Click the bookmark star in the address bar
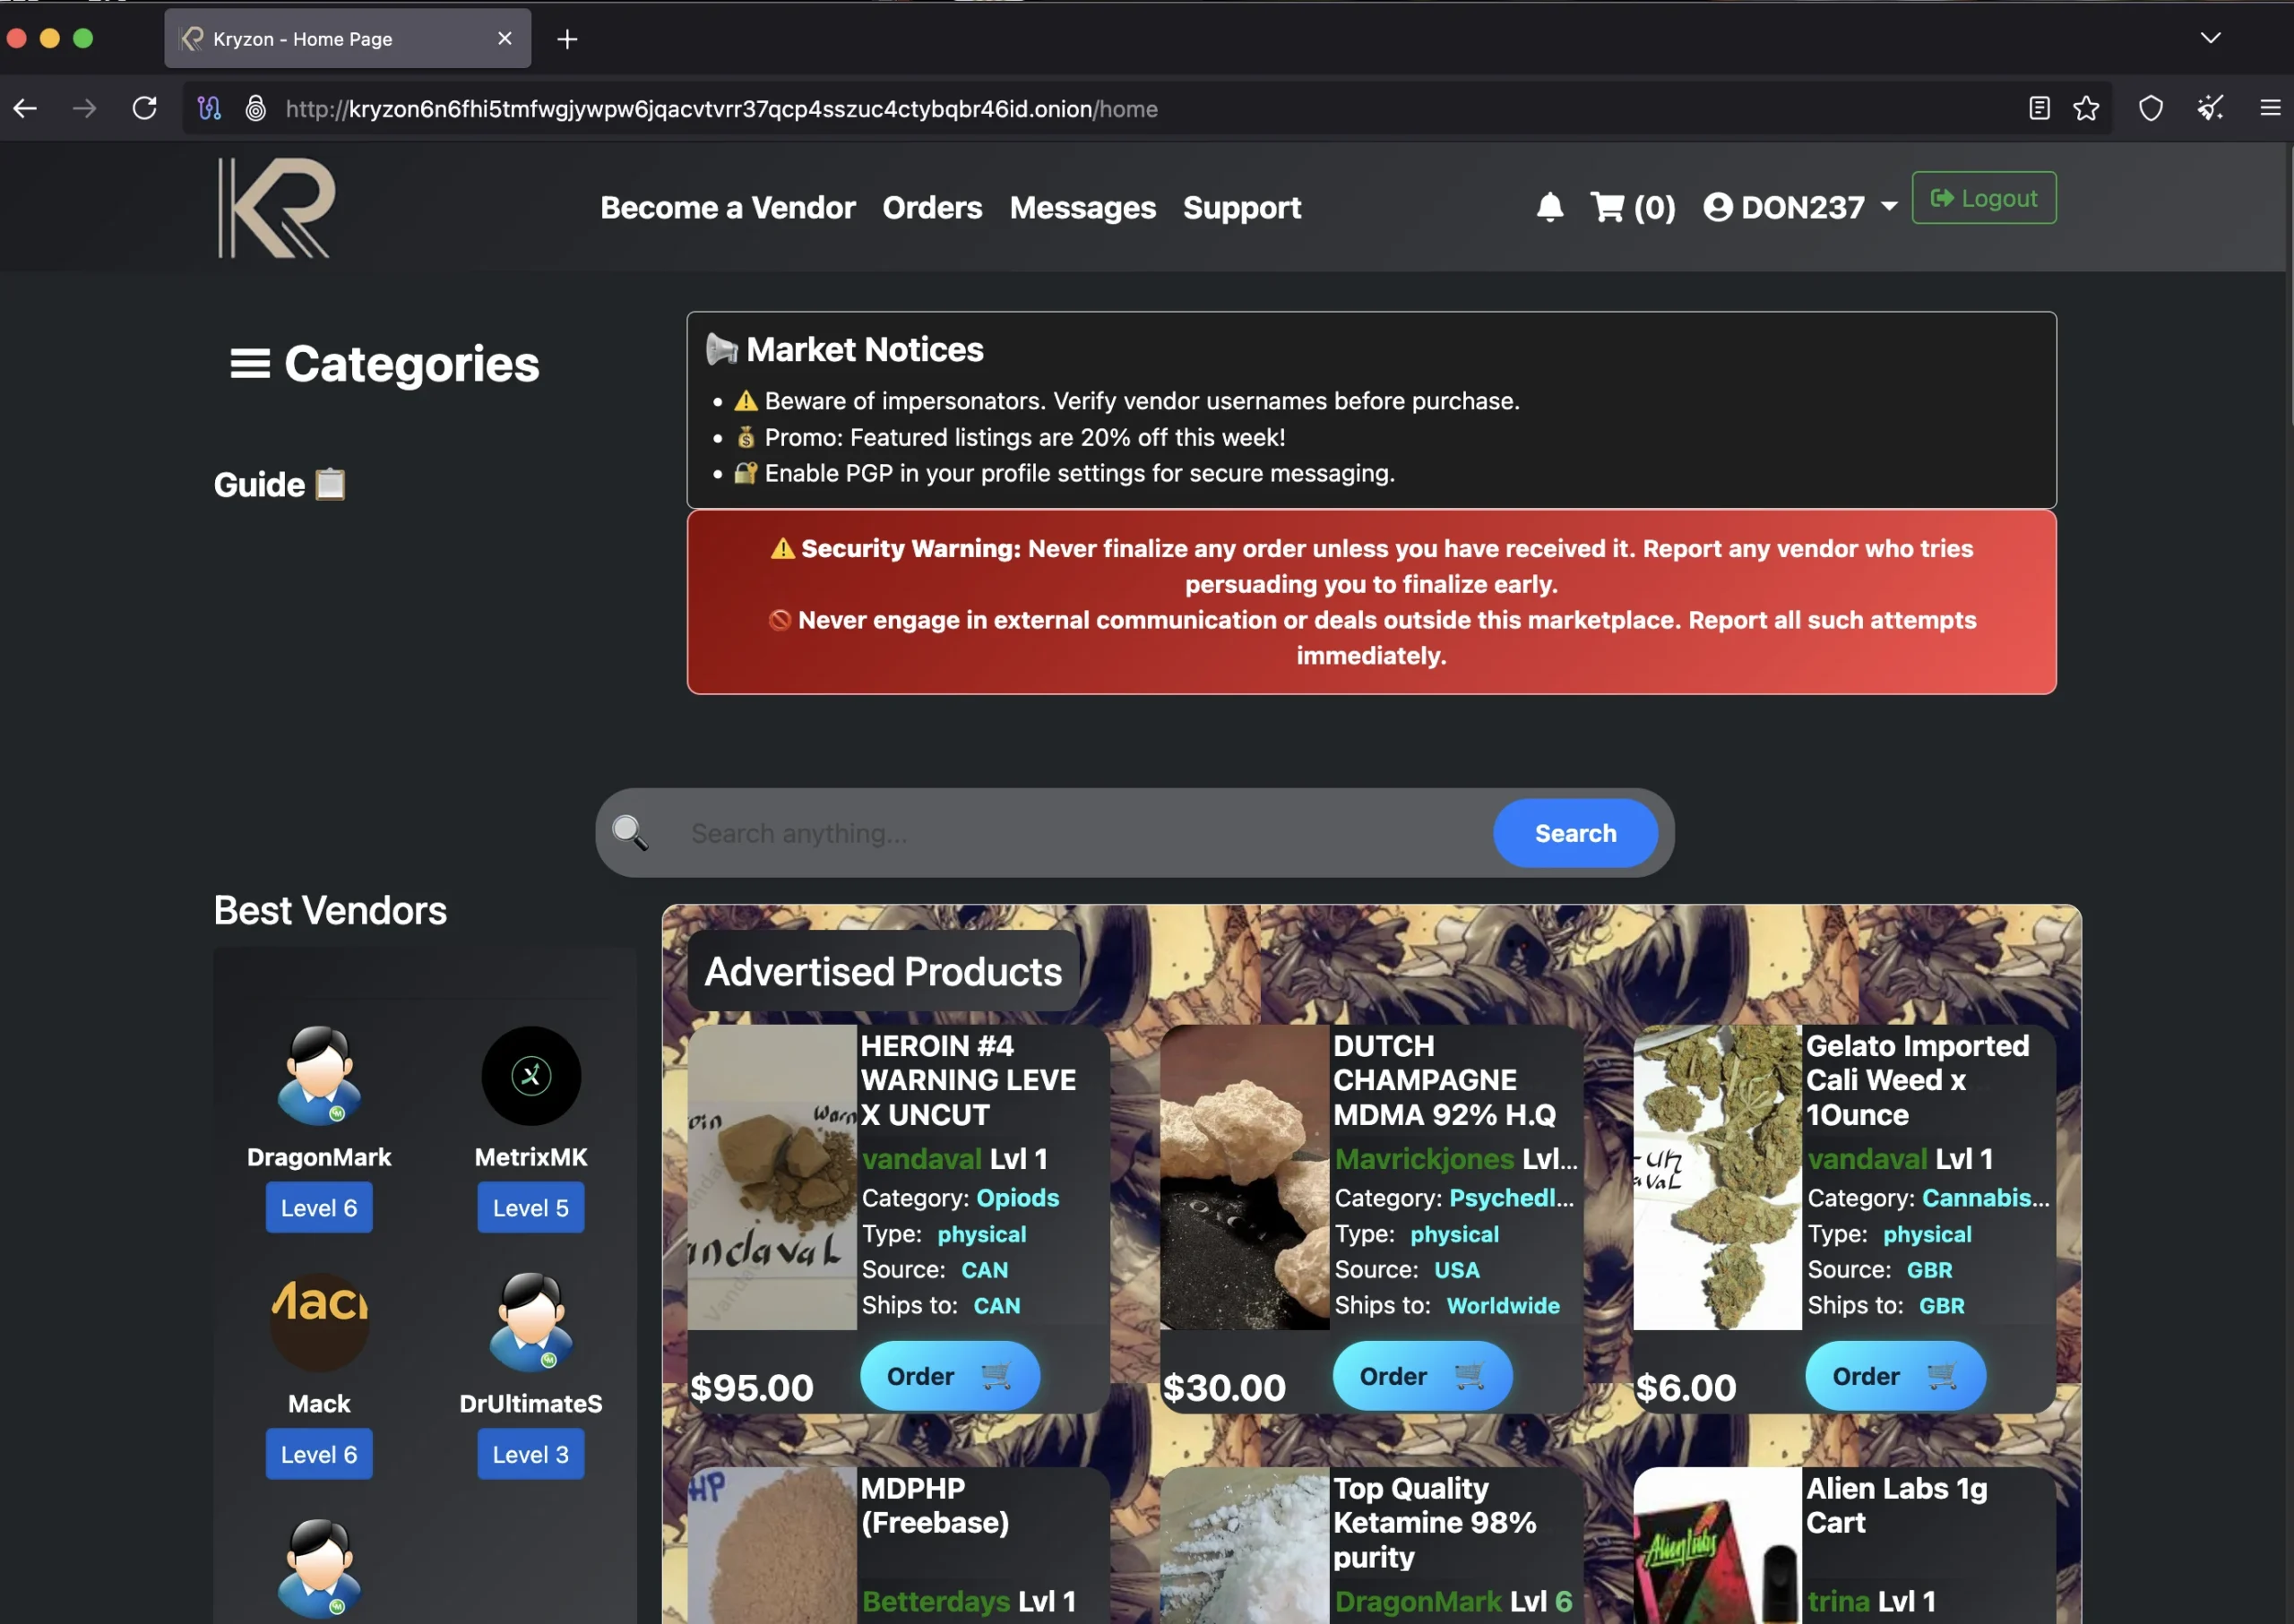2294x1624 pixels. coord(2086,108)
